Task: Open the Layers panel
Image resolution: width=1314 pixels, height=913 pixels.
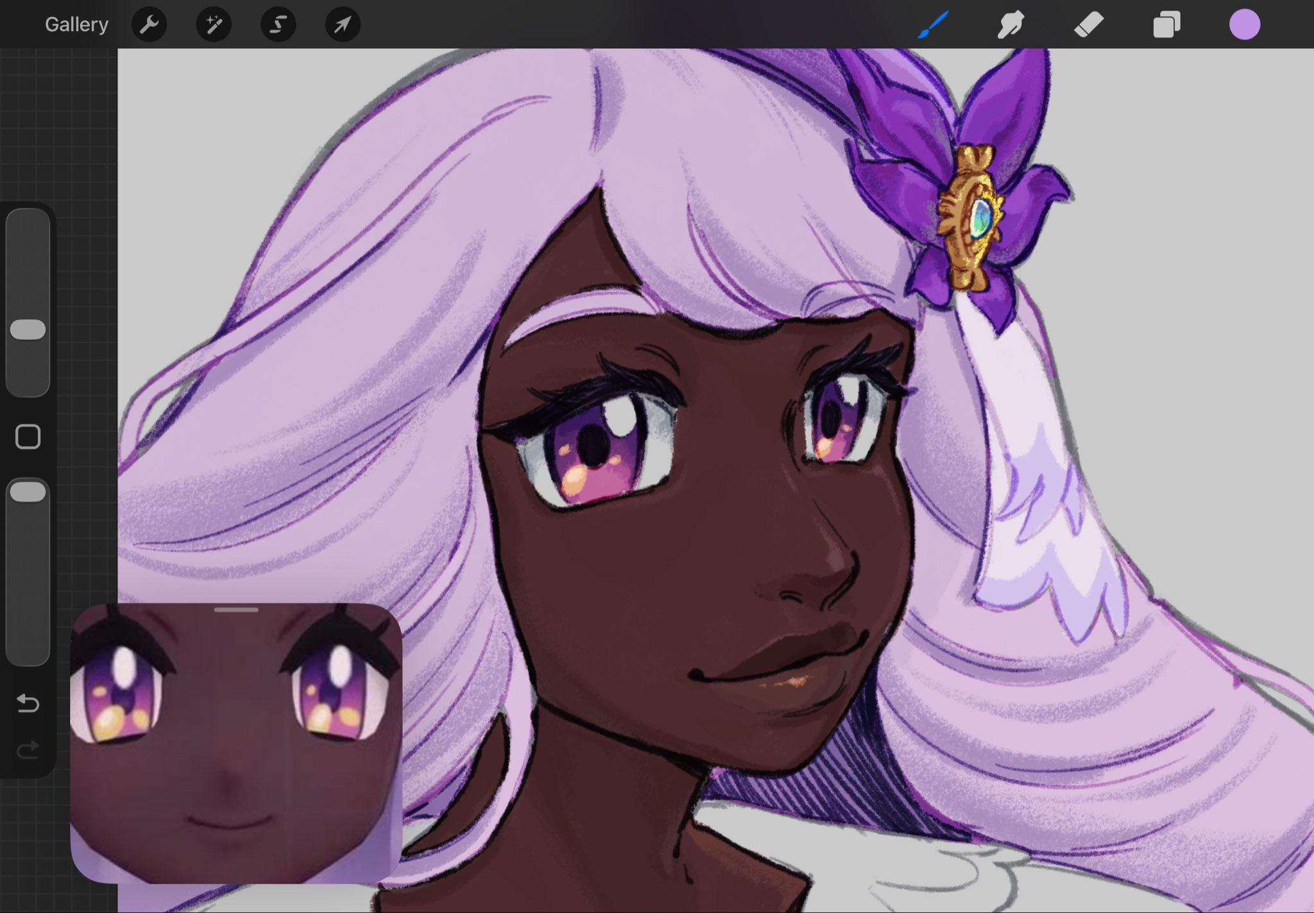Action: (1166, 24)
